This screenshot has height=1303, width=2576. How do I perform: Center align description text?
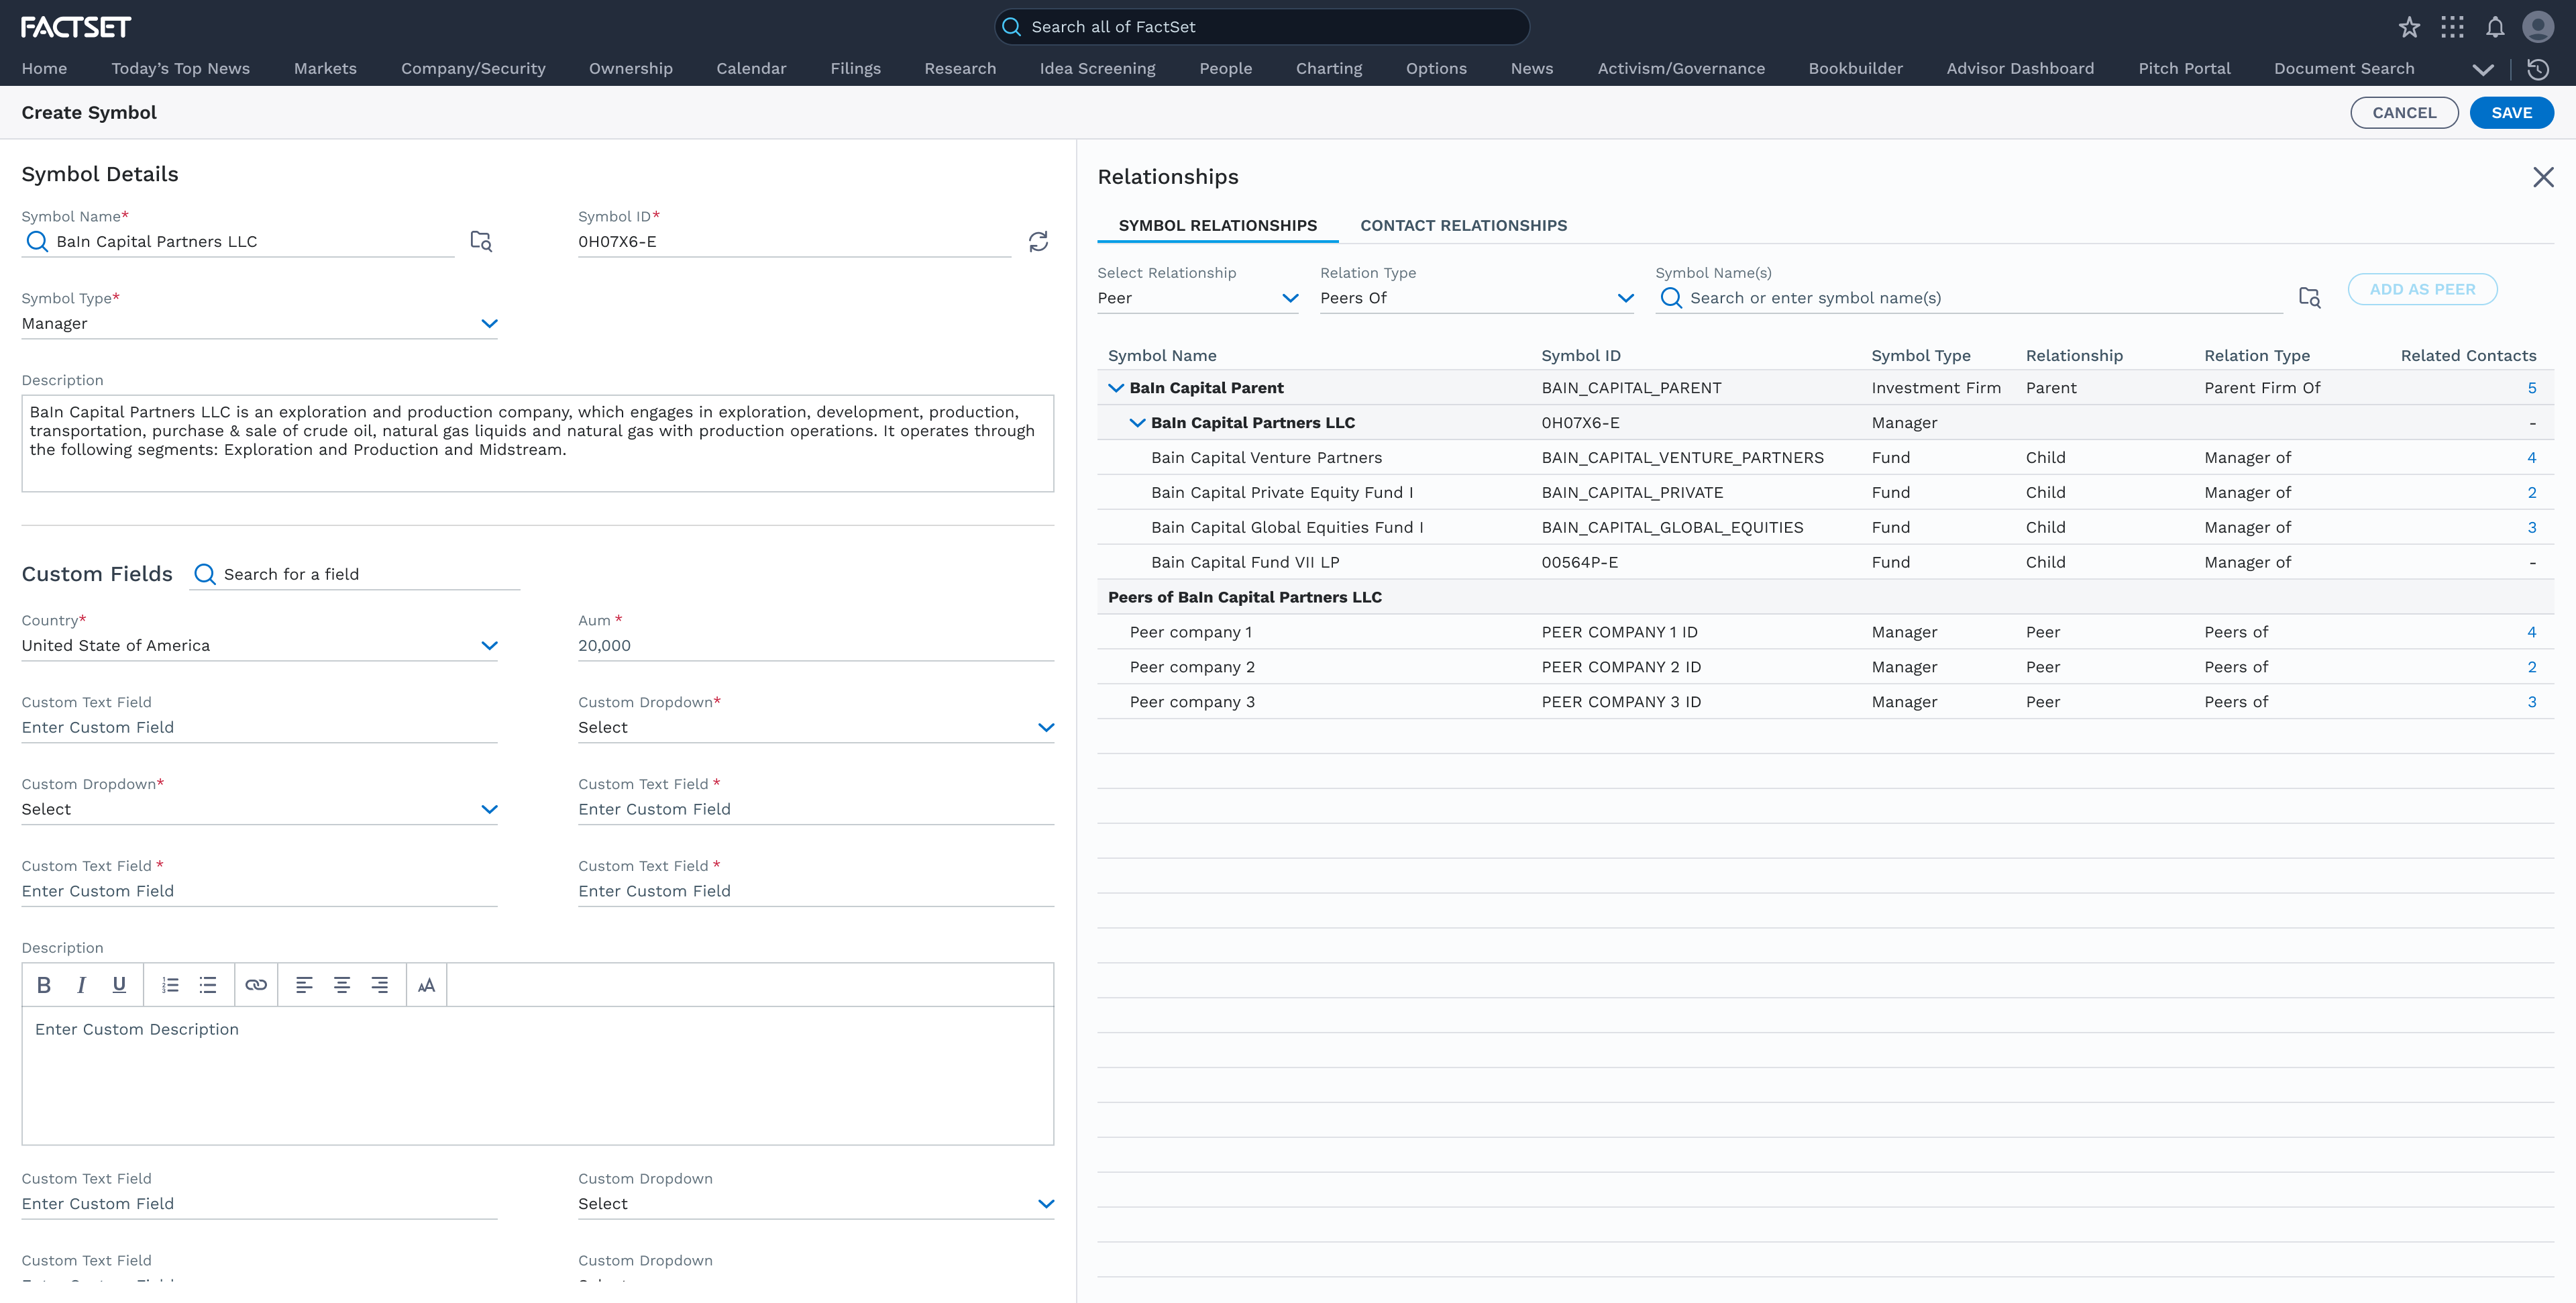tap(342, 985)
